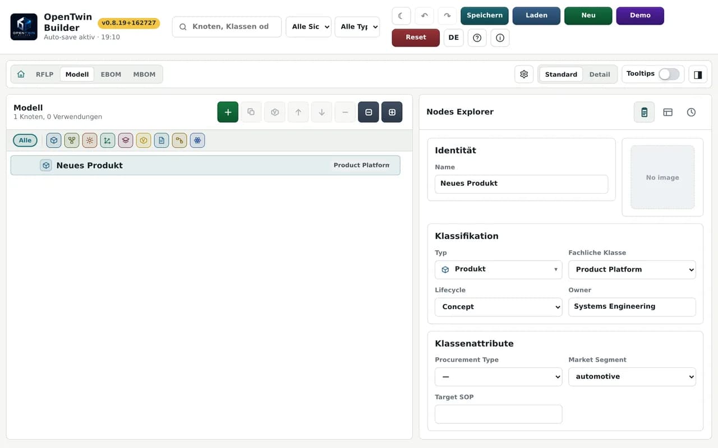The width and height of the screenshot is (718, 448).
Task: Filter by maroon layers type icon
Action: point(126,141)
